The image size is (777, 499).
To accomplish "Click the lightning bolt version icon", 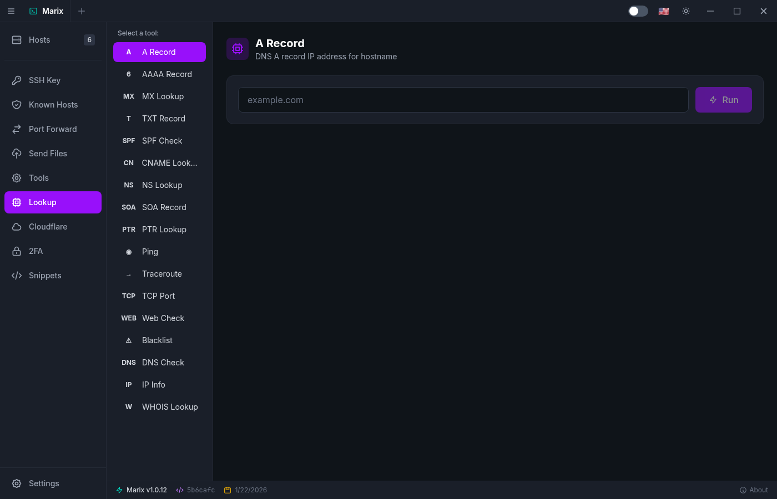I will click(x=118, y=490).
